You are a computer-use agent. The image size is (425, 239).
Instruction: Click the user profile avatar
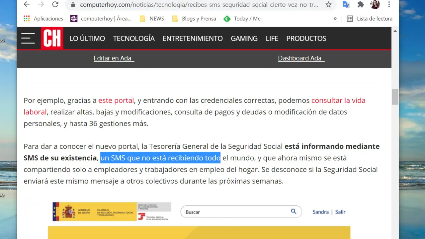pyautogui.click(x=375, y=5)
